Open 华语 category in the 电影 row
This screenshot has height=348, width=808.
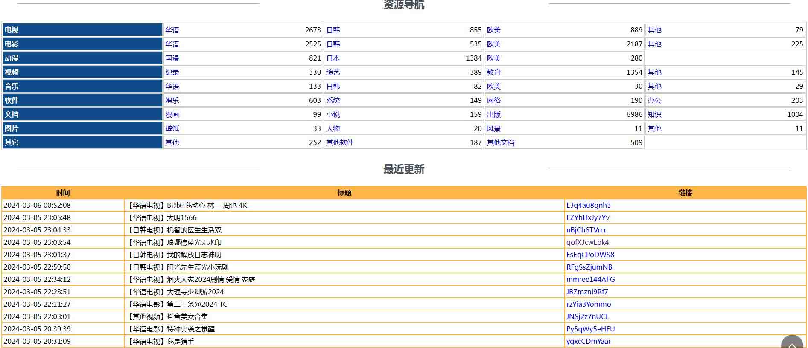tap(172, 44)
